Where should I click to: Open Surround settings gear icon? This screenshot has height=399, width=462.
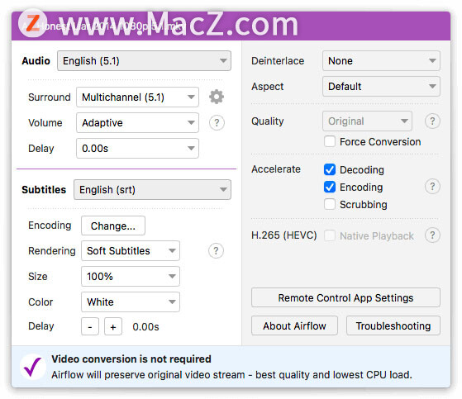[217, 97]
